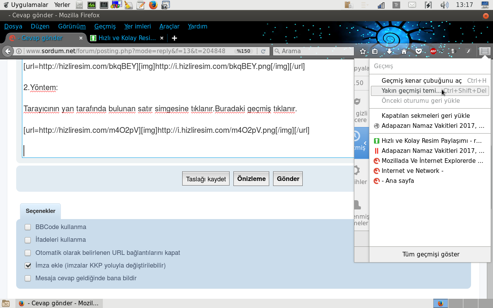Open the Geçmiş menu in menubar
Screen dimensions: 493x308
coord(105,26)
